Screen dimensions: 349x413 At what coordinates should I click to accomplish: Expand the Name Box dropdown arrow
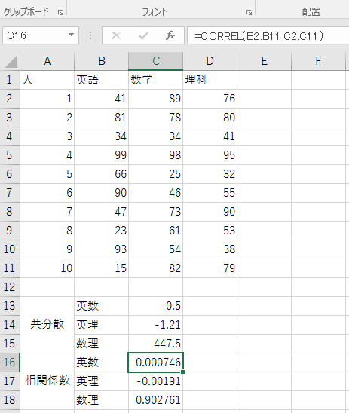point(71,35)
